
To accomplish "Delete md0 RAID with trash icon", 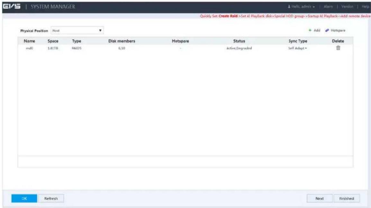I will 338,48.
